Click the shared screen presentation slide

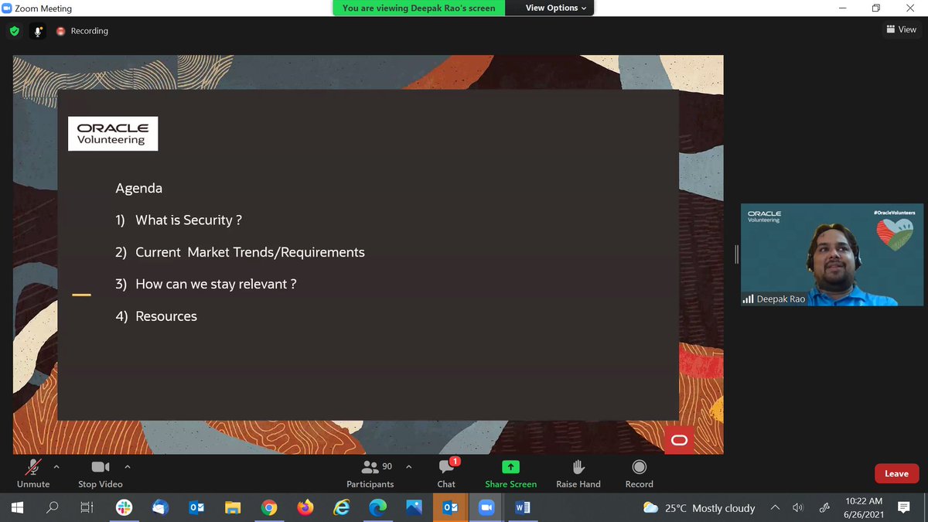point(368,254)
